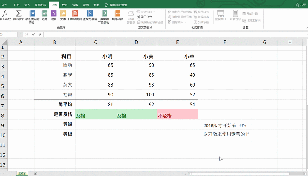This screenshot has width=308, height=176.
Task: Select the column F header
Action: 225,42
